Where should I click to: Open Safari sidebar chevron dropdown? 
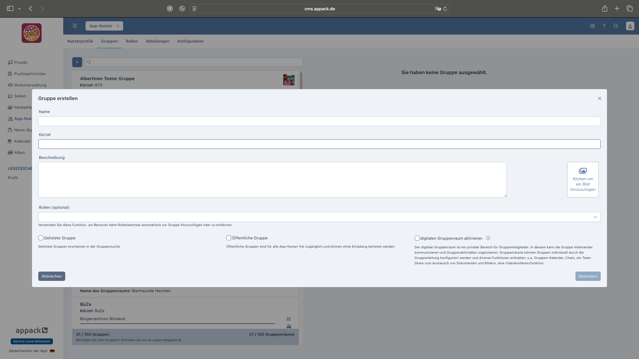click(19, 9)
